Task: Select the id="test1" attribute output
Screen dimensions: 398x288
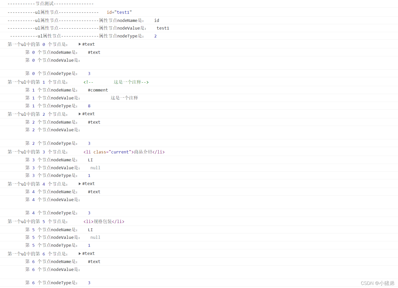Action: tap(119, 12)
